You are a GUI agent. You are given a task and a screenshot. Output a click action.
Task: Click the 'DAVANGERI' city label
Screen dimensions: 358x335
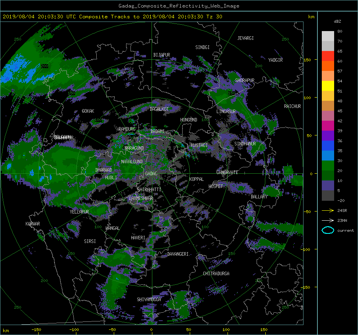(178, 254)
